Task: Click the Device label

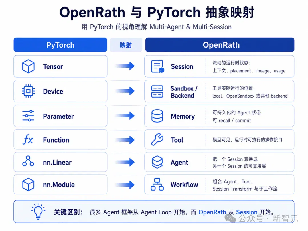Action: click(53, 91)
